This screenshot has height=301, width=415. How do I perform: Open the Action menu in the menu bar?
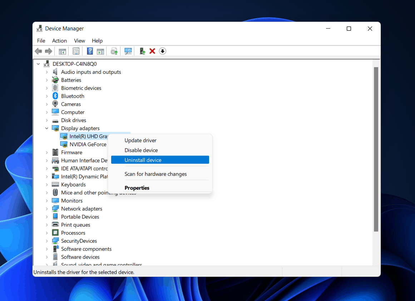click(x=59, y=41)
